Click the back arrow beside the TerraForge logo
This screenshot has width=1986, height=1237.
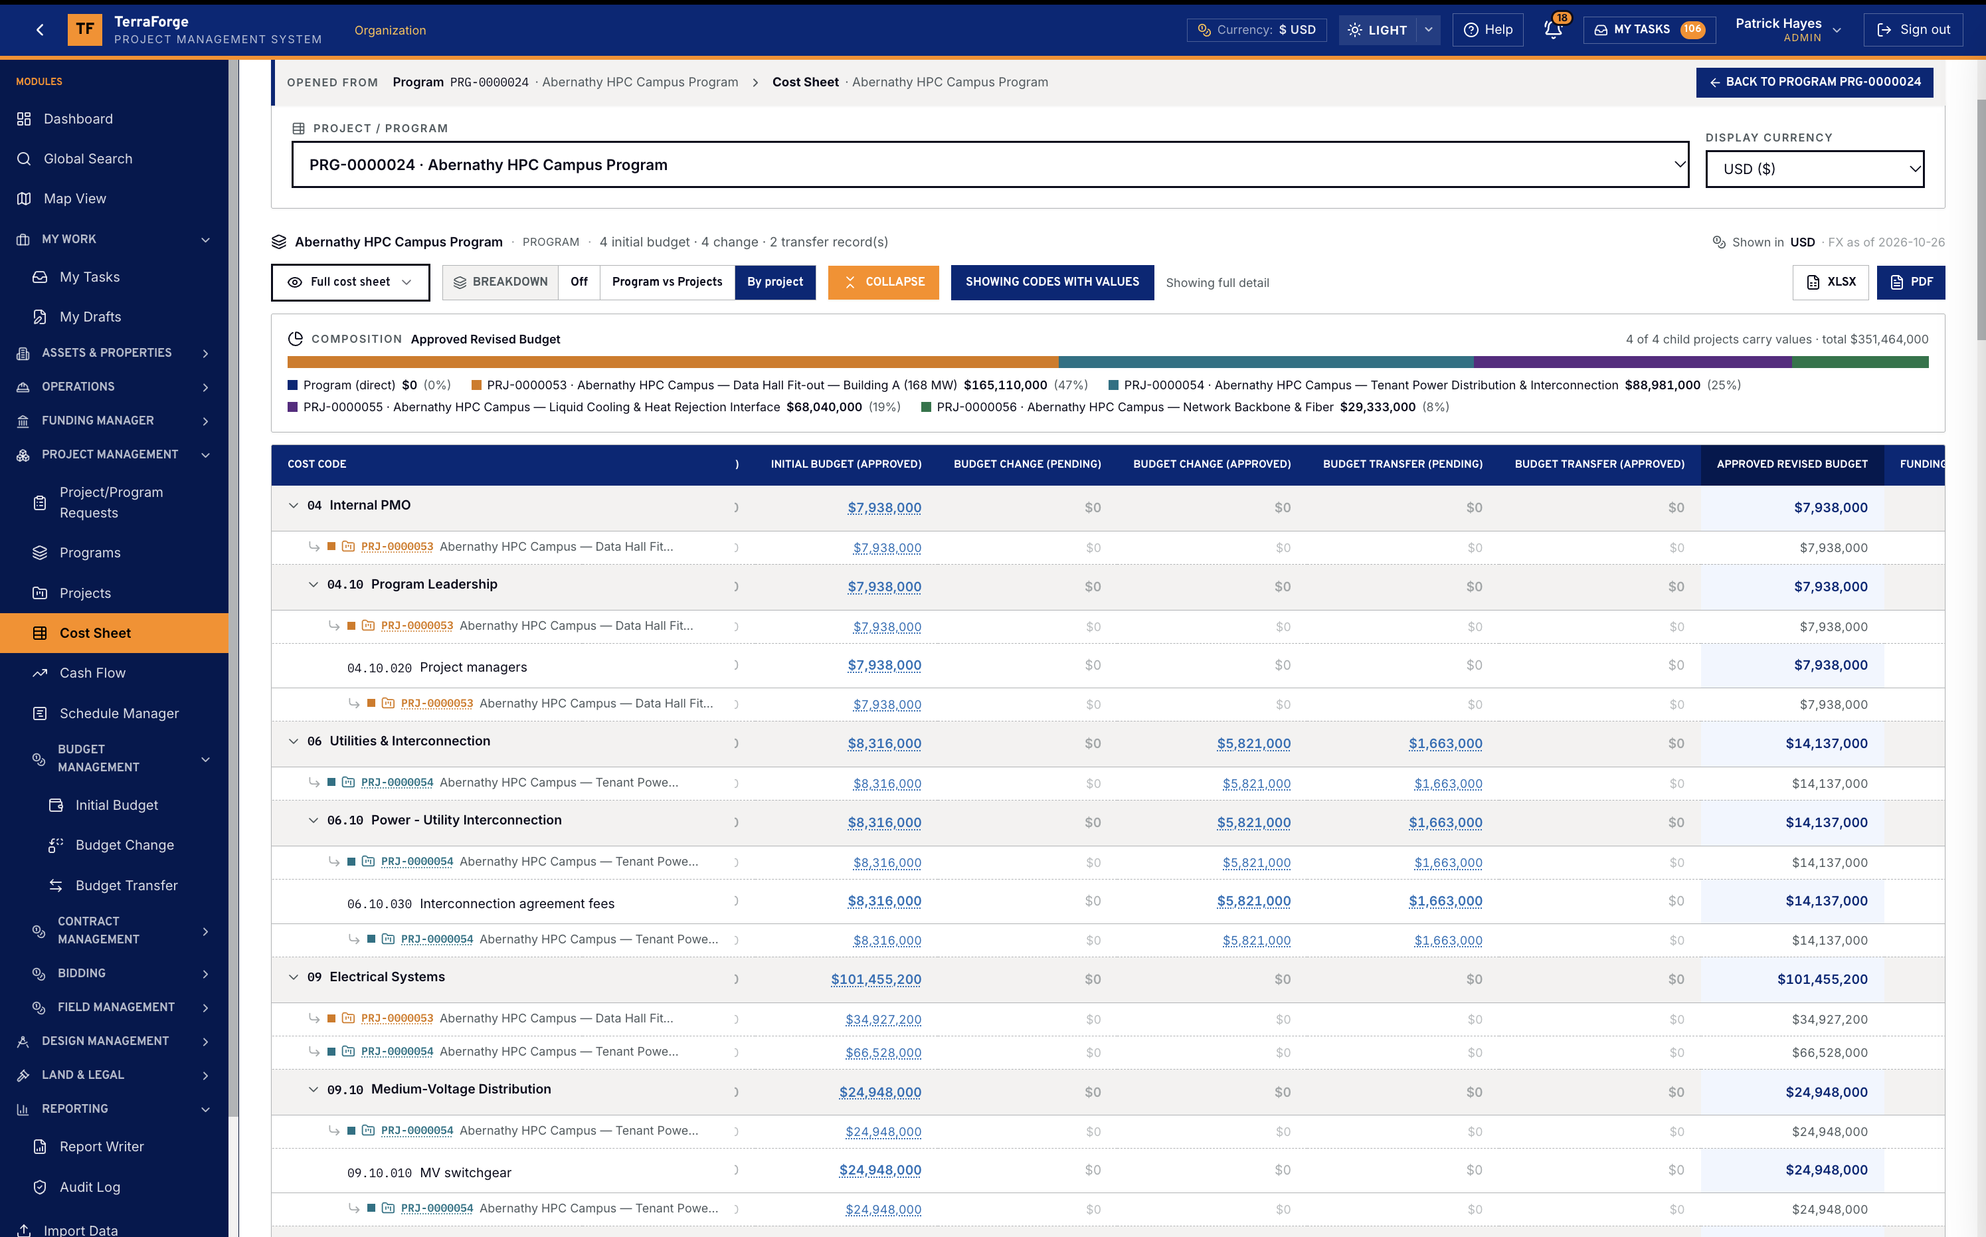(x=40, y=29)
